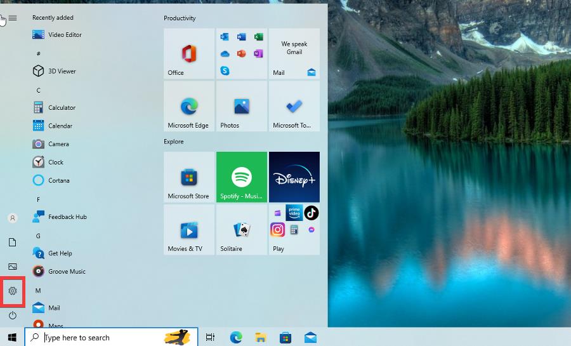The height and width of the screenshot is (346, 571).
Task: Open the Photos tile
Action: coord(242,106)
